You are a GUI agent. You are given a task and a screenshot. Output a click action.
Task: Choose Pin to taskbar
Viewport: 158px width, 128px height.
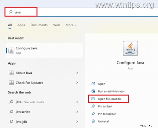coord(107,114)
